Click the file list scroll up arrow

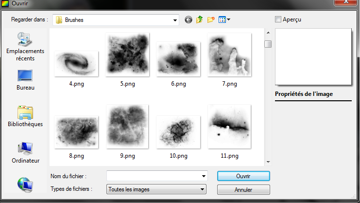click(x=268, y=33)
